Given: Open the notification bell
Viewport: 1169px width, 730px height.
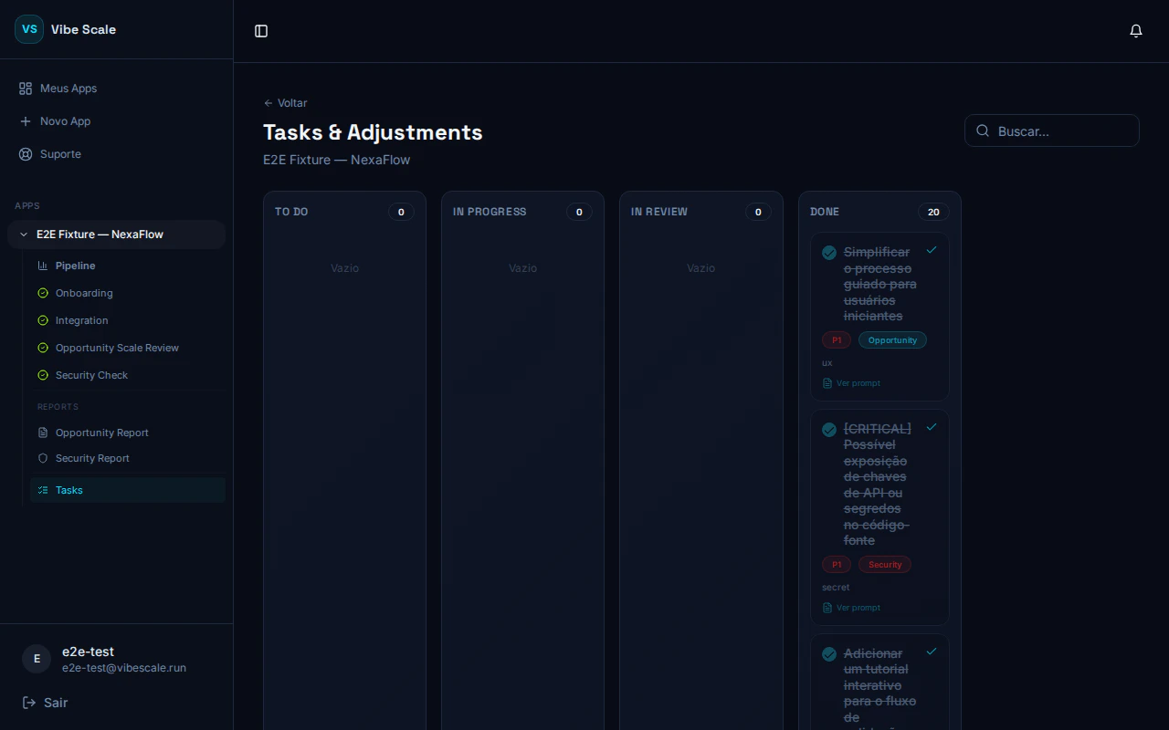Looking at the screenshot, I should [1136, 30].
